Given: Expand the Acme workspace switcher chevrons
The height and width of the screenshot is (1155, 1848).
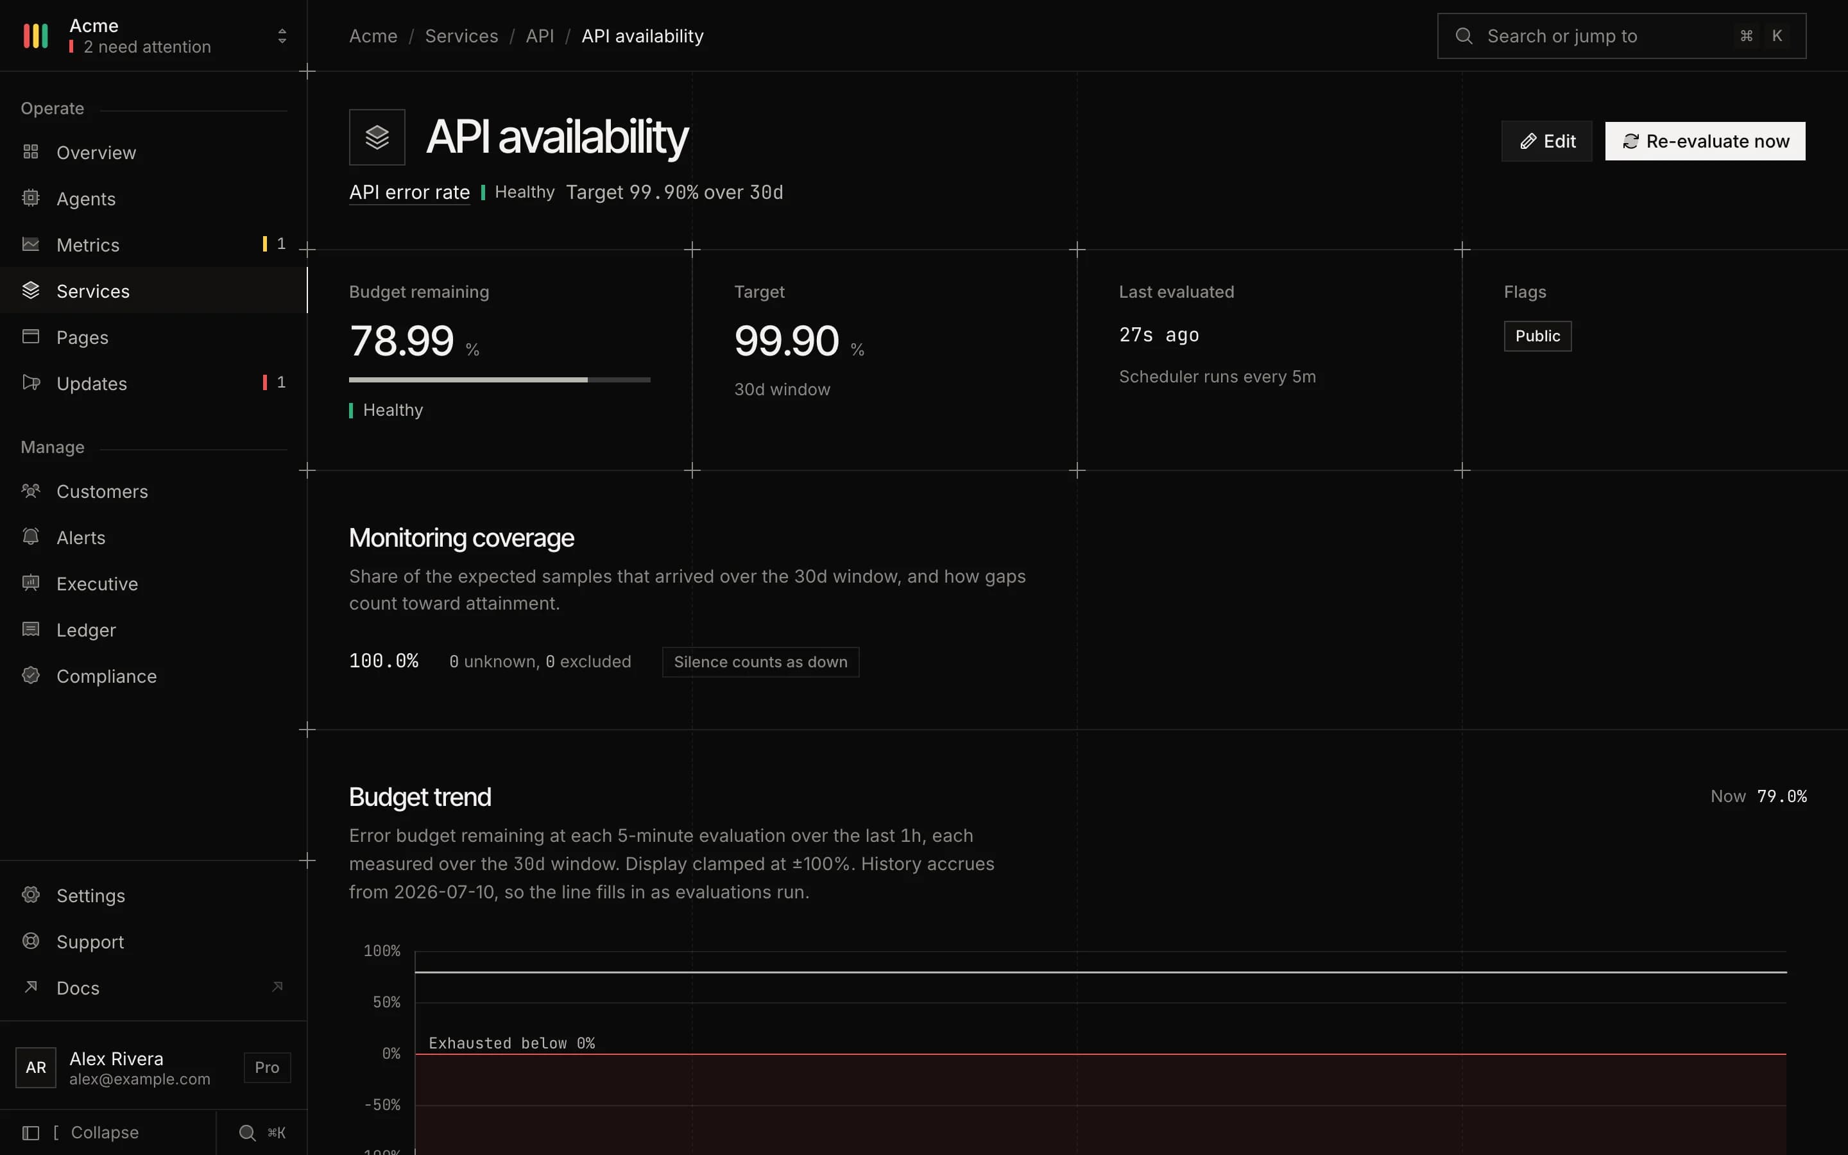Looking at the screenshot, I should 282,36.
